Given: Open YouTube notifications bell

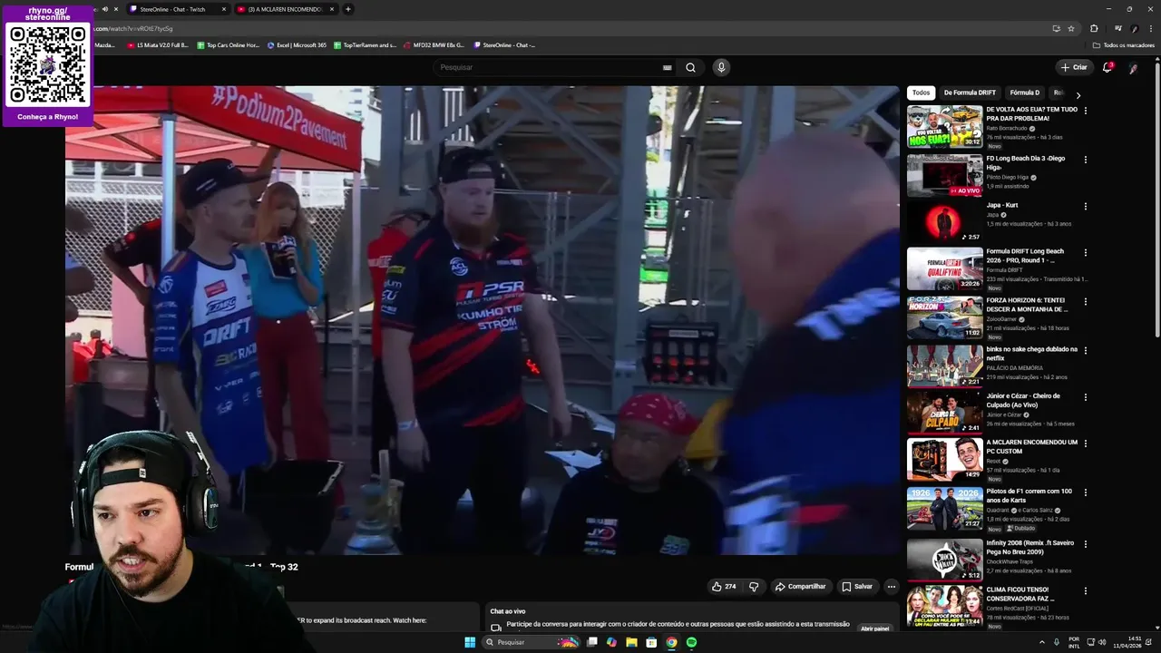Looking at the screenshot, I should (x=1107, y=67).
